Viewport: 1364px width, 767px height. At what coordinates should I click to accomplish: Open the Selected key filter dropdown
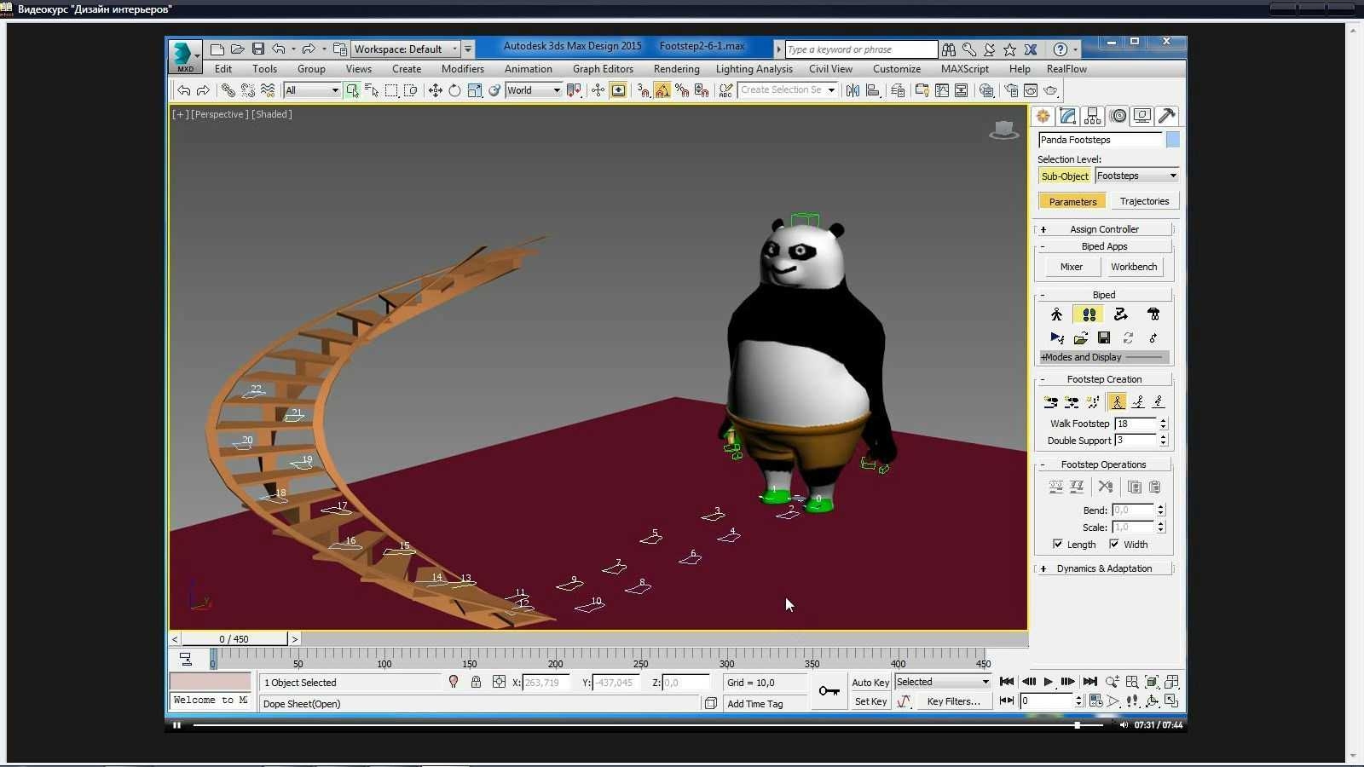click(x=943, y=682)
